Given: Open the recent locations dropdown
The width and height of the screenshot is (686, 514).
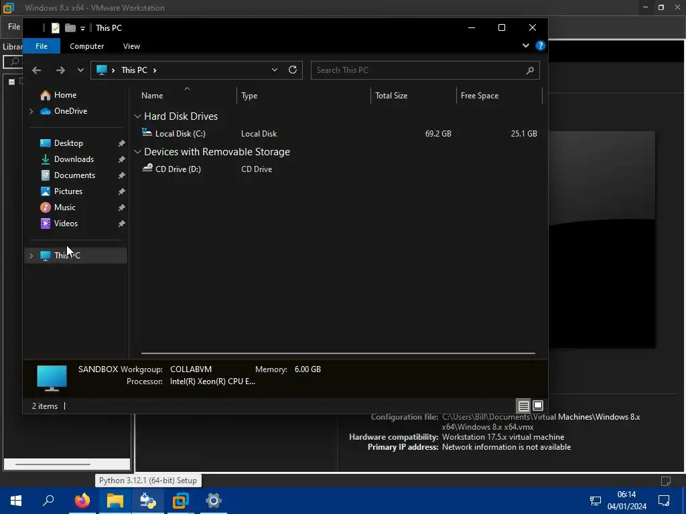Looking at the screenshot, I should coord(80,70).
